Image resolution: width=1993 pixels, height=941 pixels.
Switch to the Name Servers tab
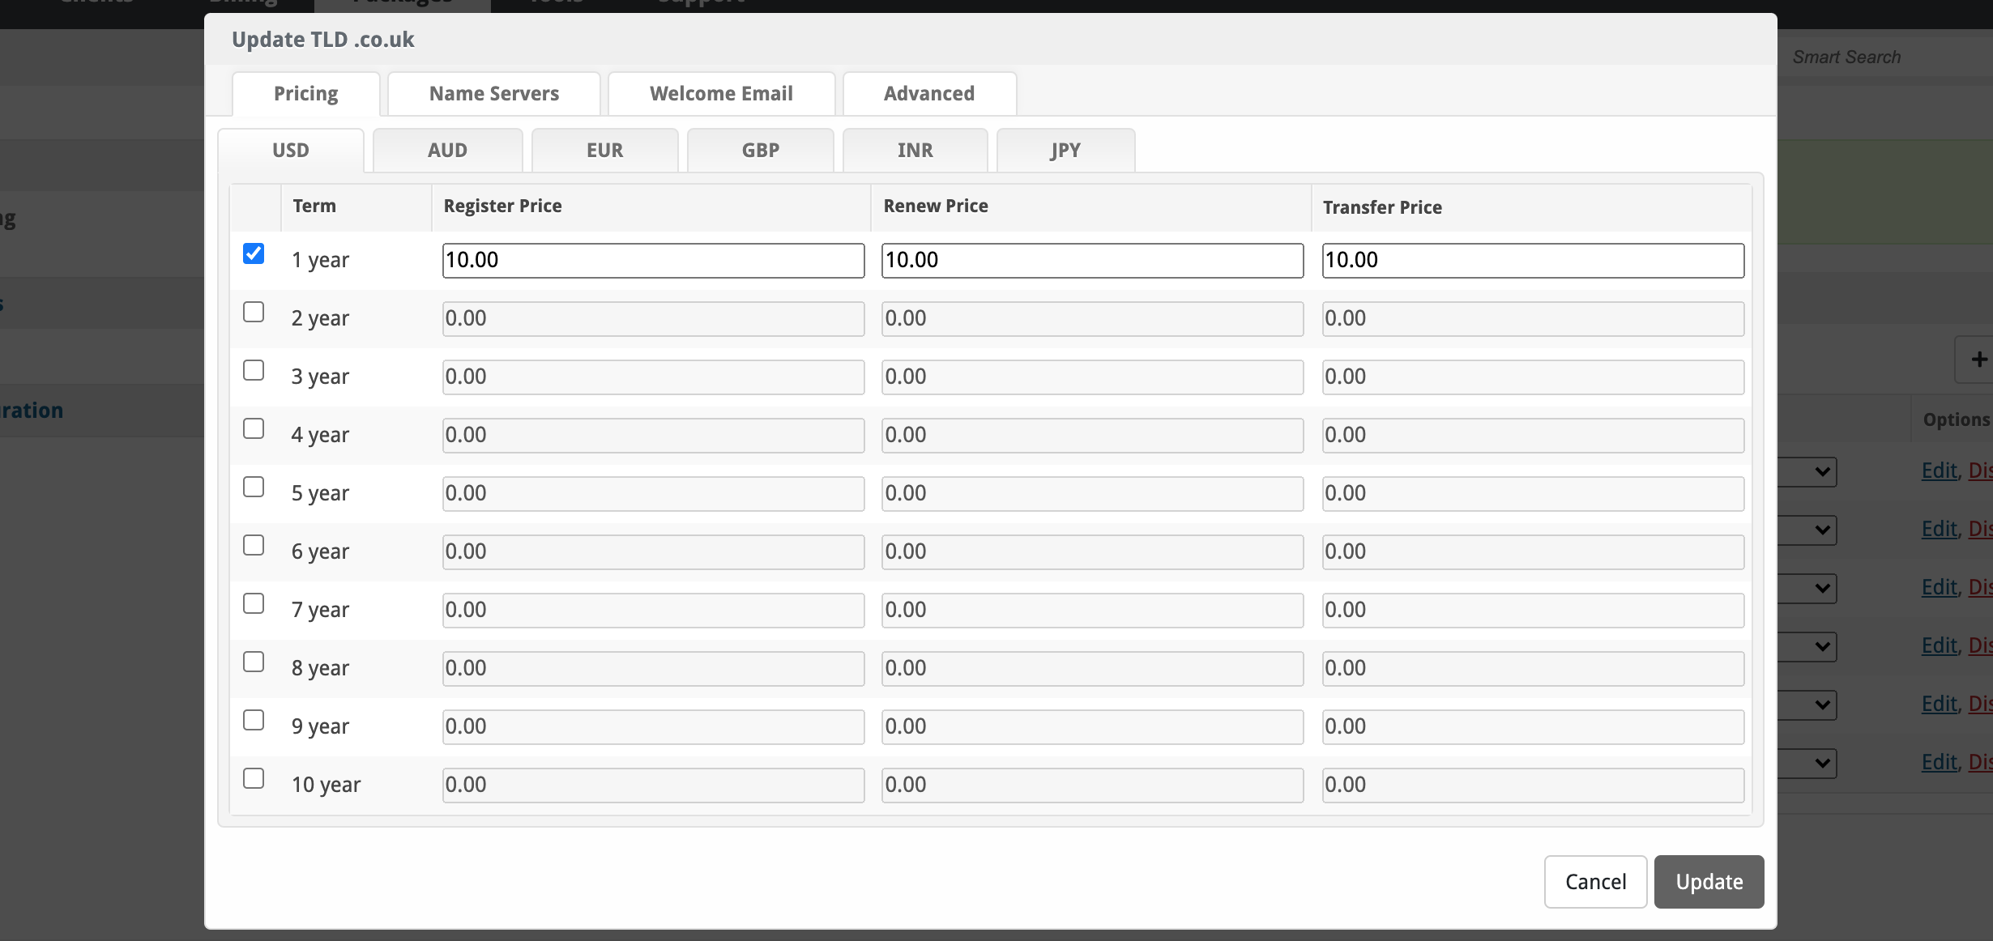(493, 94)
